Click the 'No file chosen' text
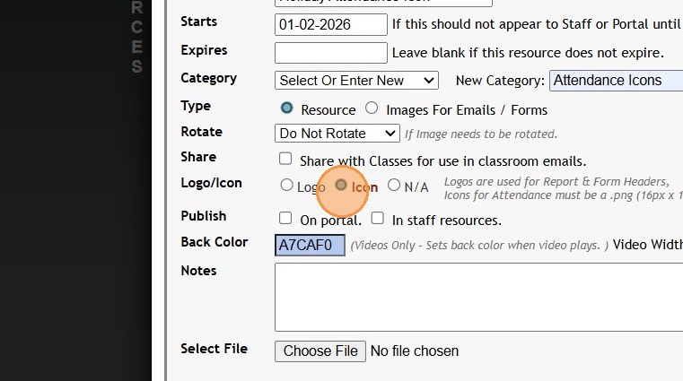The width and height of the screenshot is (683, 381). point(414,351)
